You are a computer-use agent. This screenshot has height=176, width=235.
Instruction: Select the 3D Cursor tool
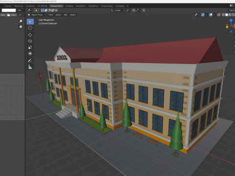(x=30, y=28)
